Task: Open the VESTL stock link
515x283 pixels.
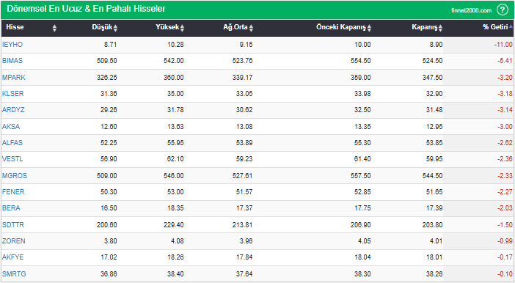Action: [12, 159]
